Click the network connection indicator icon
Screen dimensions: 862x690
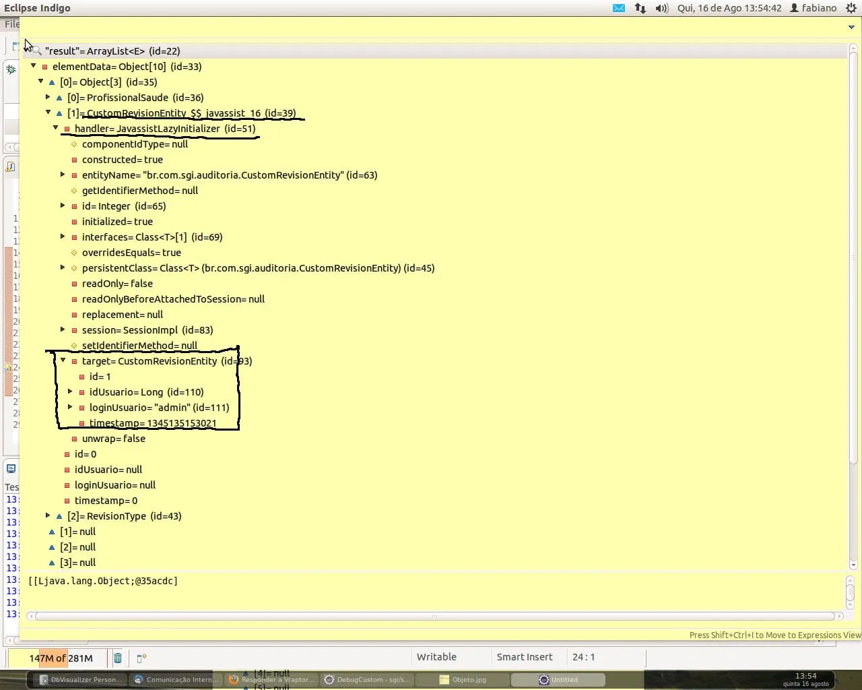(x=640, y=8)
